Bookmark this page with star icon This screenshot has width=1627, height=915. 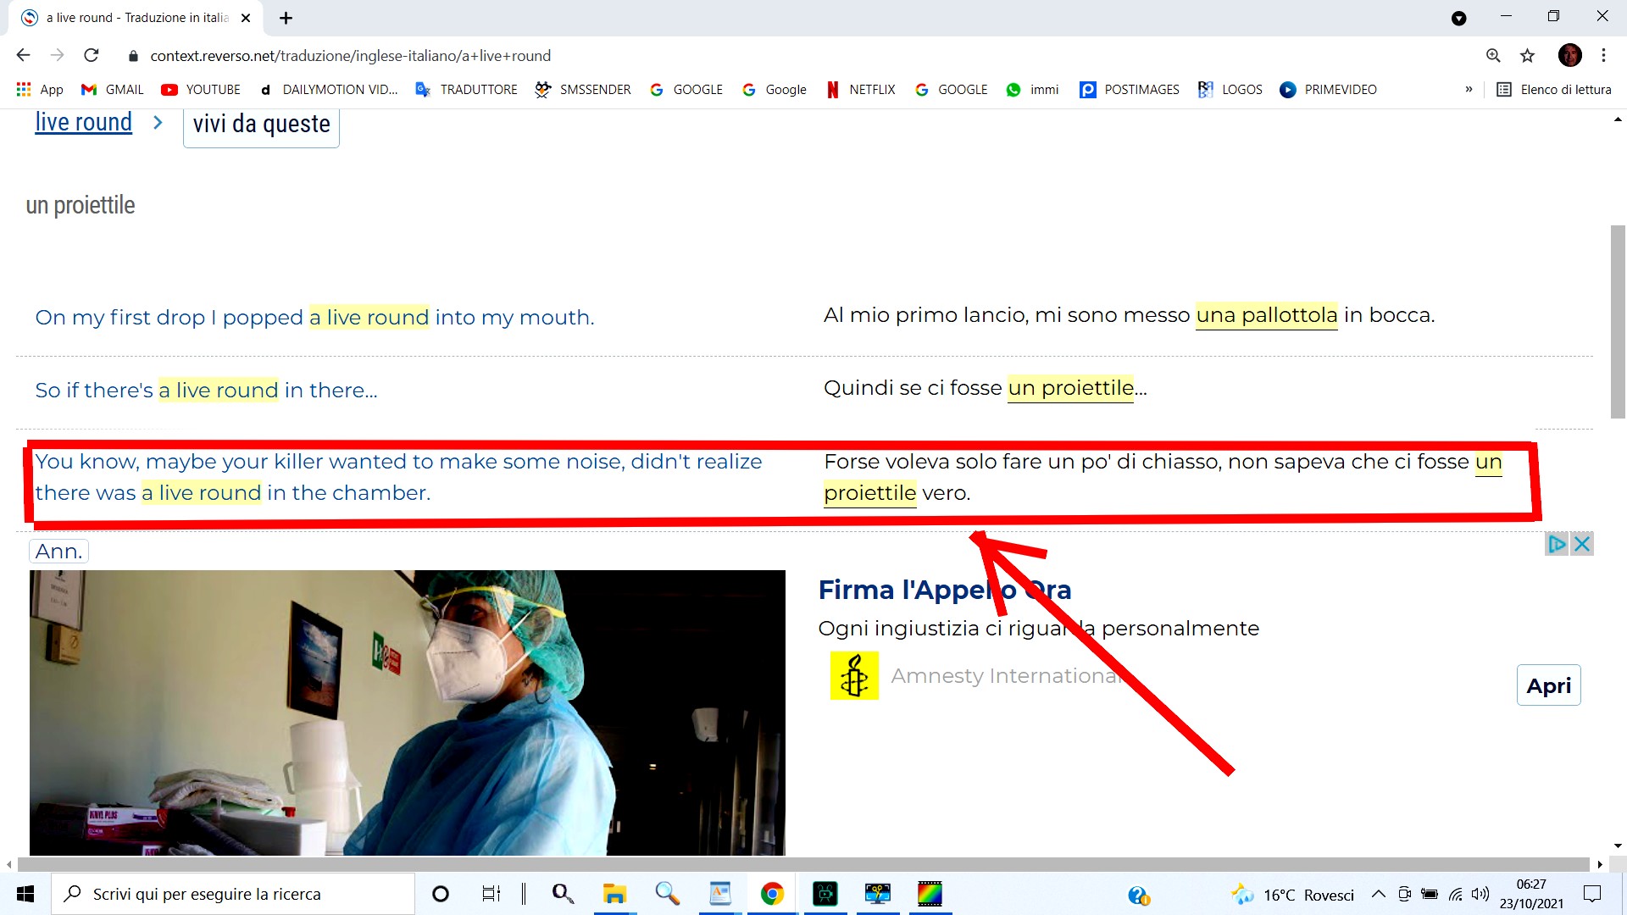point(1527,56)
